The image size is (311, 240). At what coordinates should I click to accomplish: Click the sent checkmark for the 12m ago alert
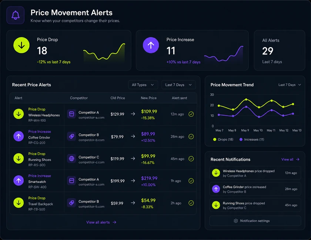coord(191,114)
